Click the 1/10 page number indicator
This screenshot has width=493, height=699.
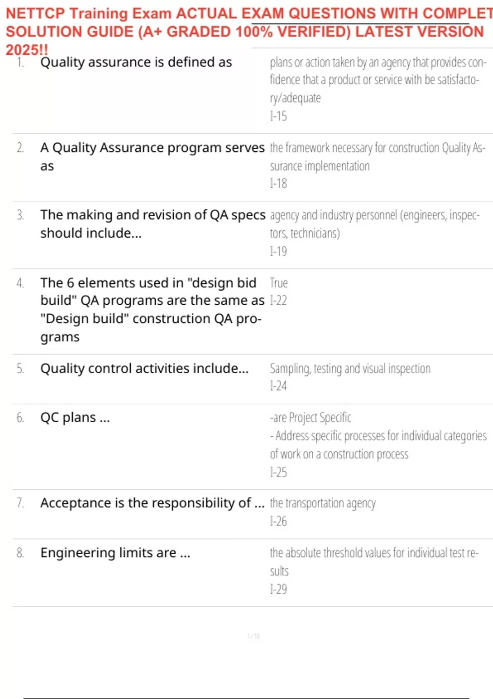coord(253,636)
